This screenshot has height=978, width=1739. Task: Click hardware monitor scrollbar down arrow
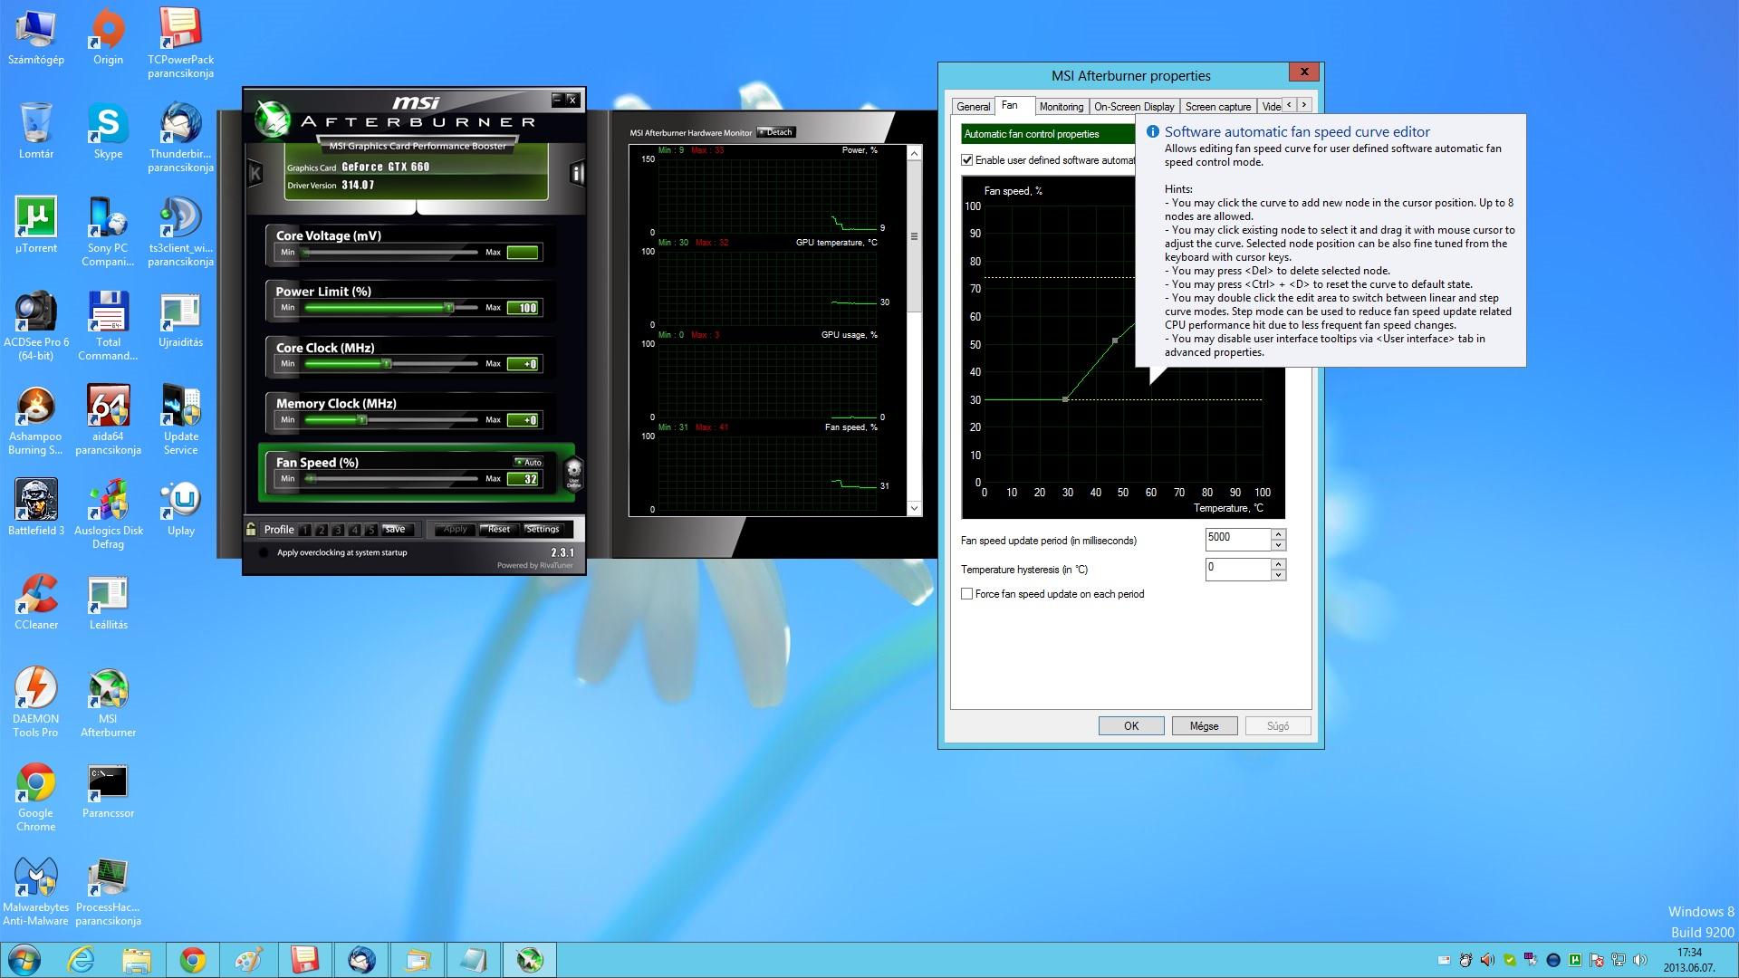914,508
